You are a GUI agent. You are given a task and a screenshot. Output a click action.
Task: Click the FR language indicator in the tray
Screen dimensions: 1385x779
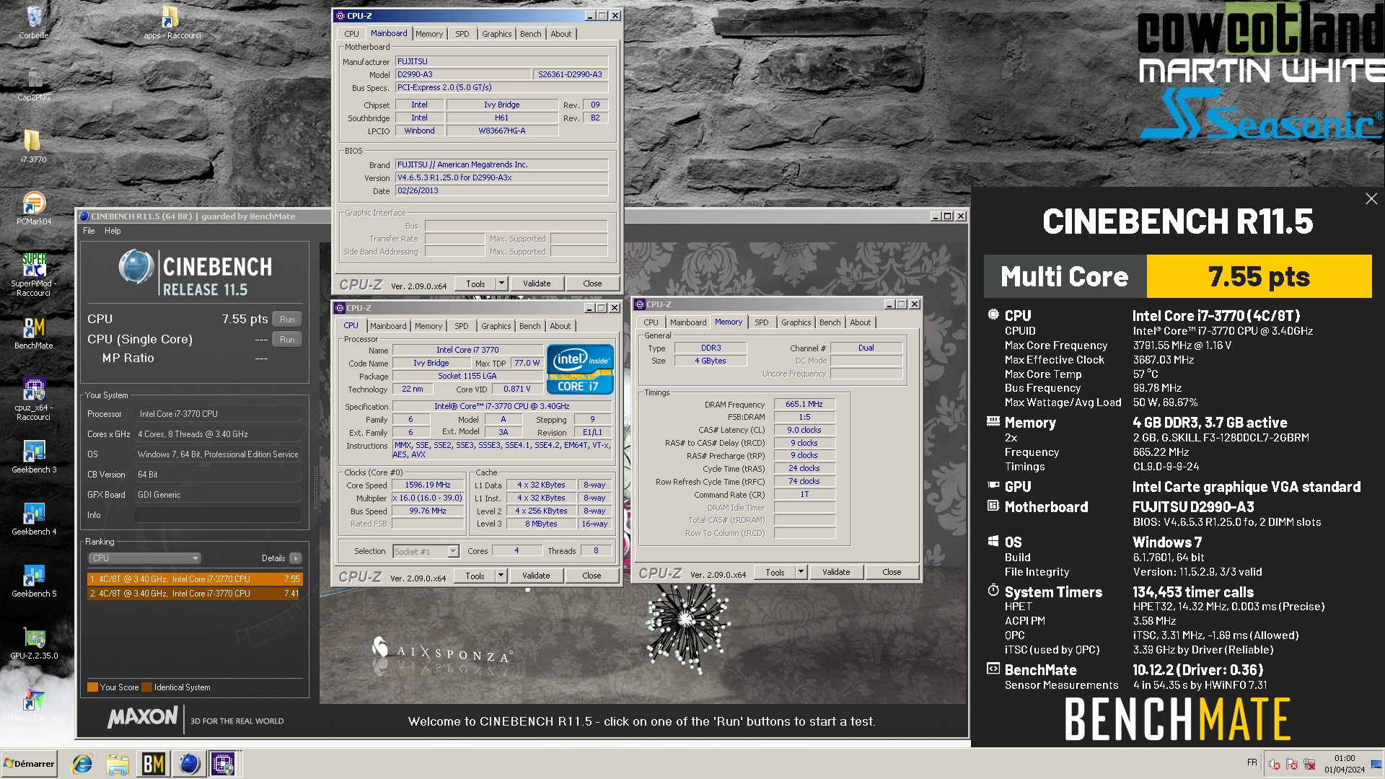1252,762
